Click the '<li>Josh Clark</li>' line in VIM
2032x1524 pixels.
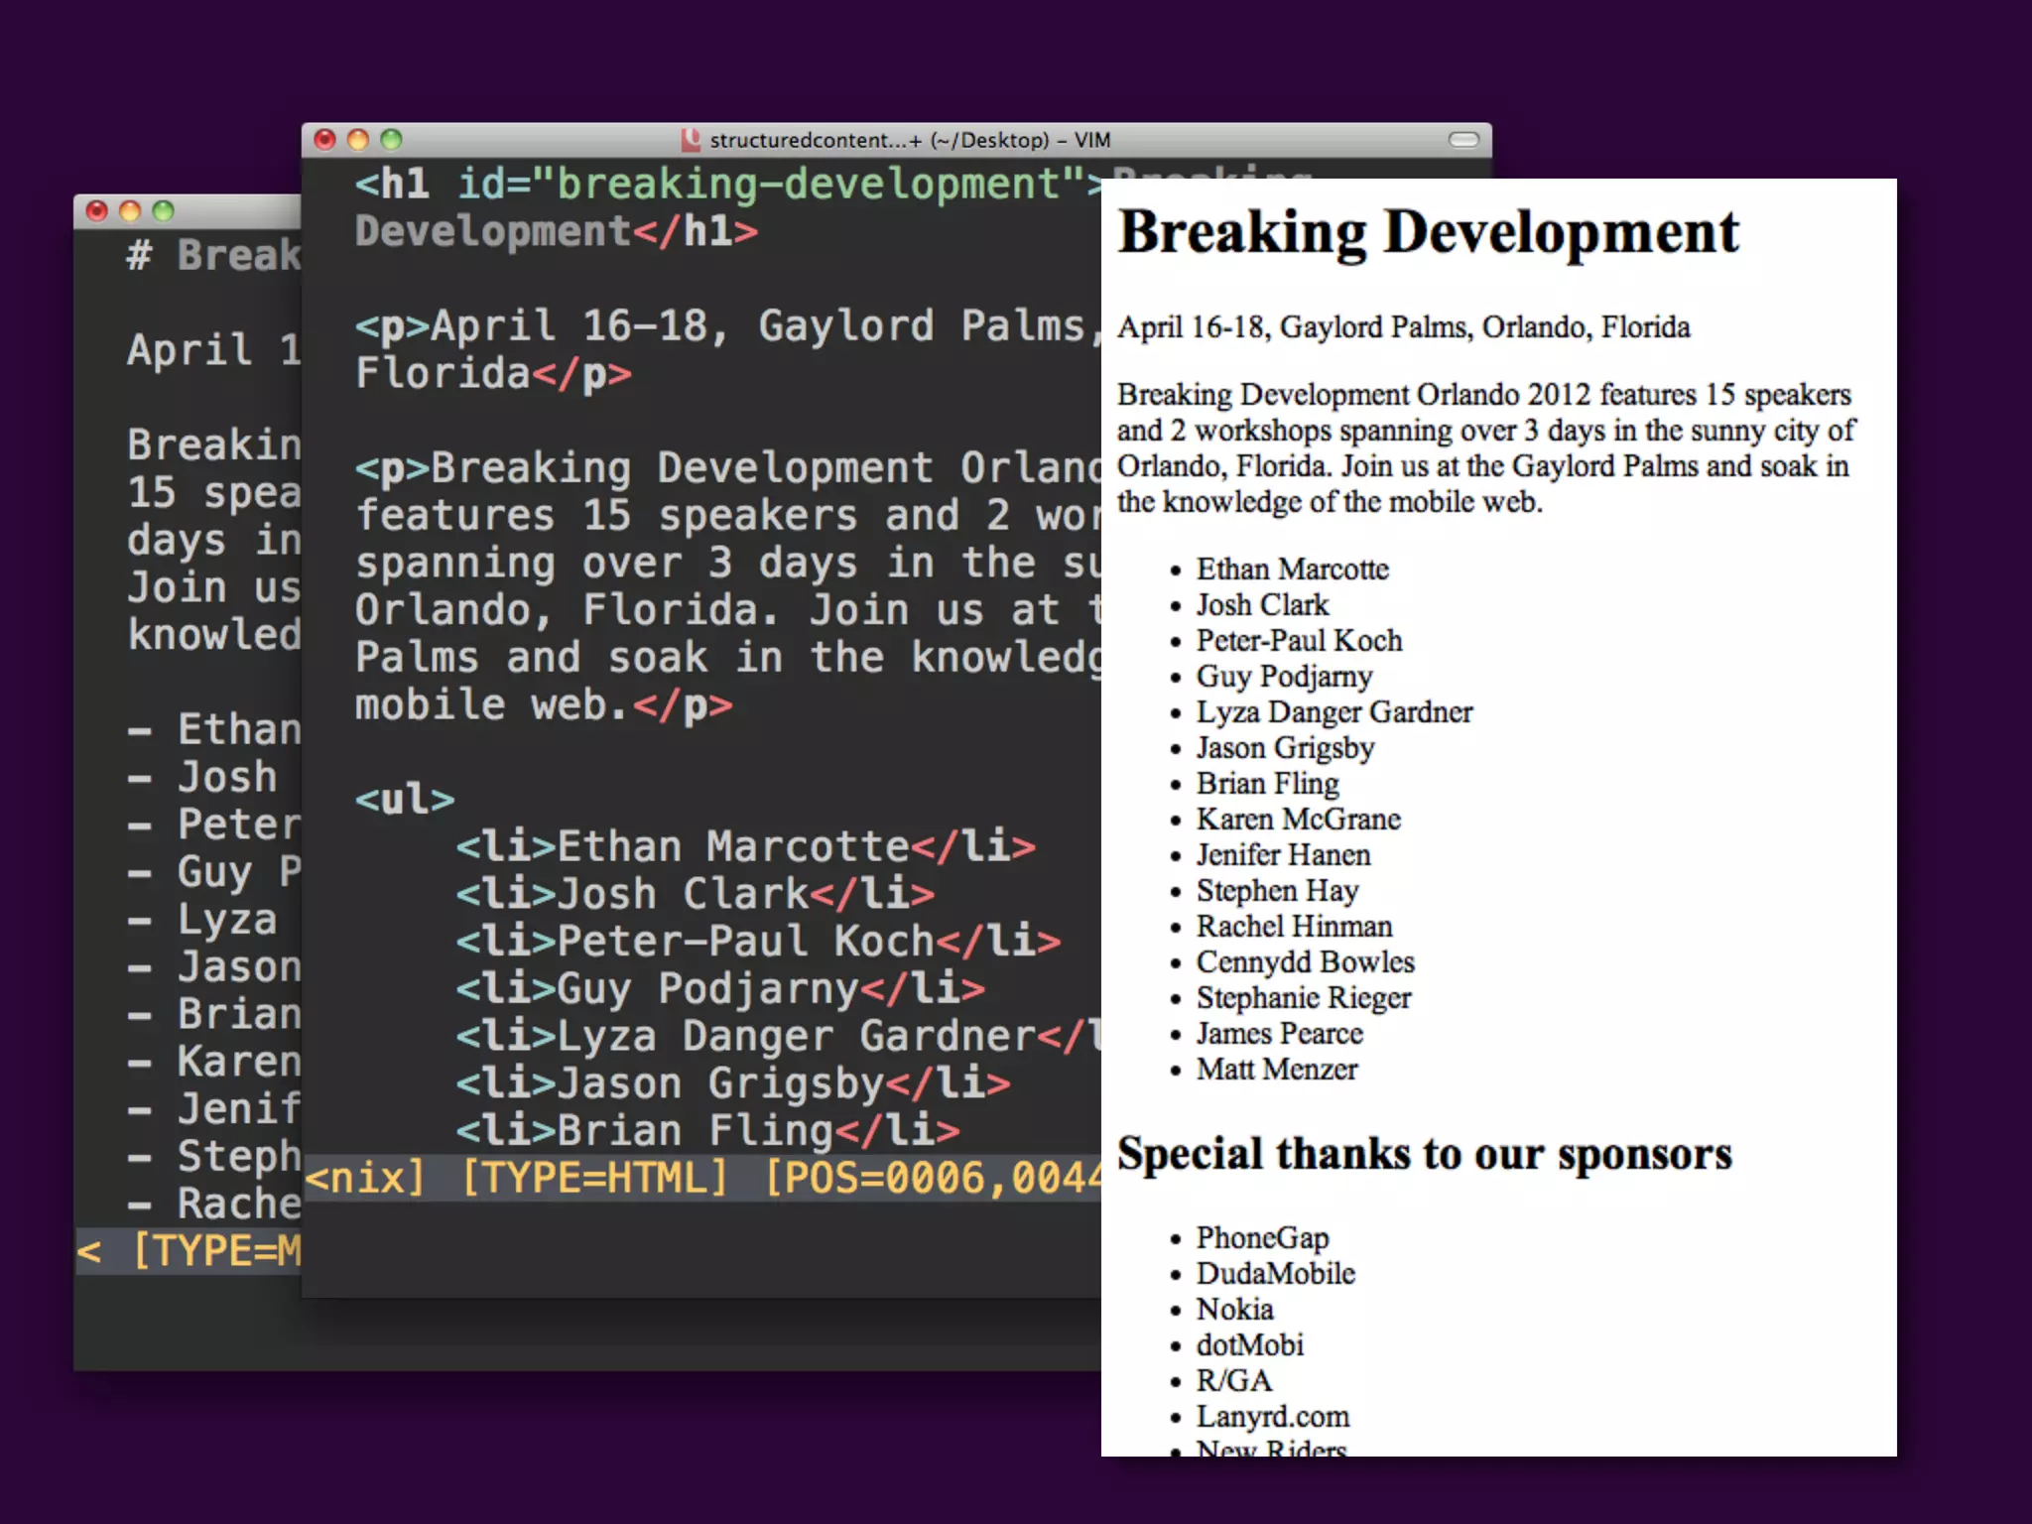[695, 895]
